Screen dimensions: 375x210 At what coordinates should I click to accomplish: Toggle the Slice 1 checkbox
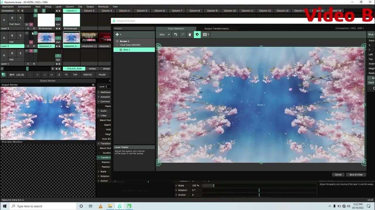coord(121,50)
